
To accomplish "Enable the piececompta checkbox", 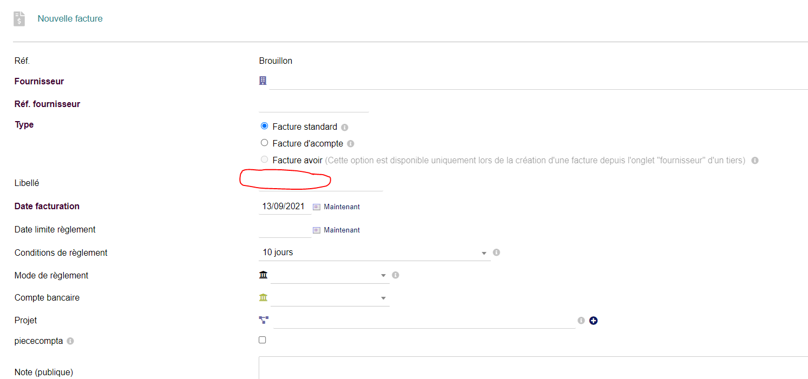I will [262, 340].
